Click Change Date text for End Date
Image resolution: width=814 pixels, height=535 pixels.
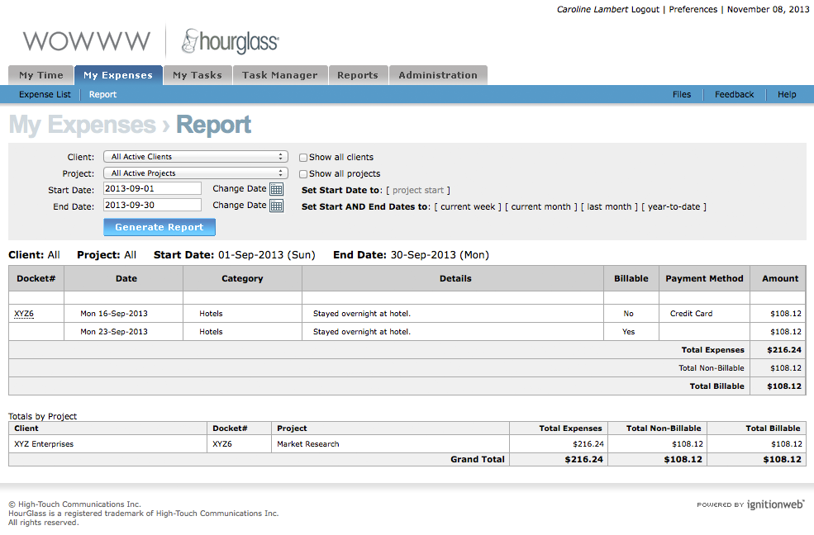(240, 206)
